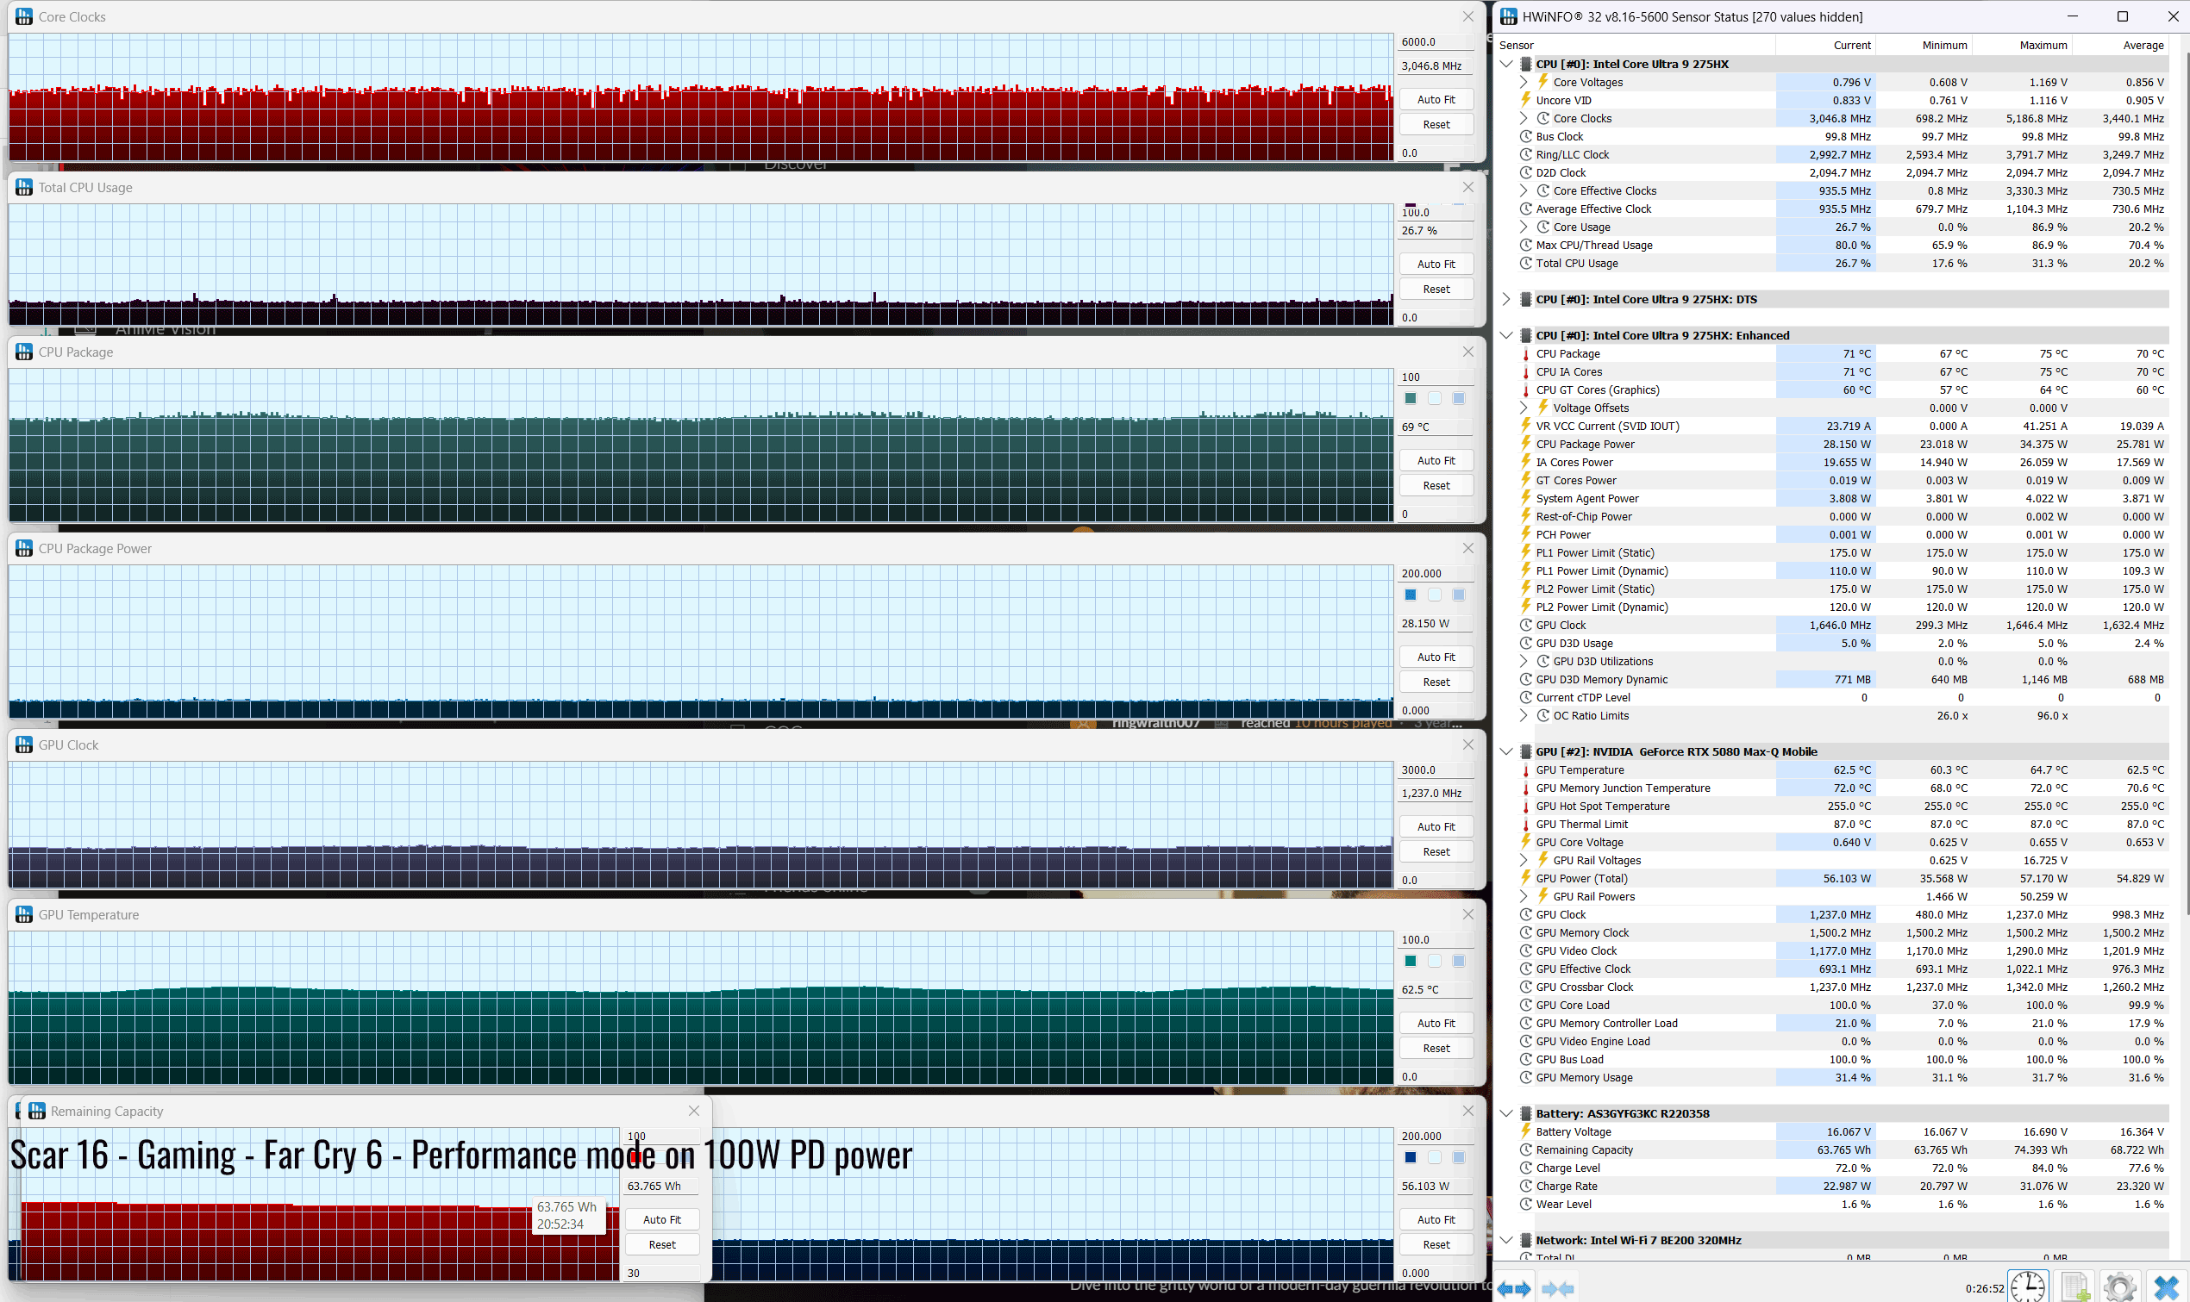Click lightning icon beside CPU Package Power row
Image resolution: width=2190 pixels, height=1302 pixels.
1525,444
